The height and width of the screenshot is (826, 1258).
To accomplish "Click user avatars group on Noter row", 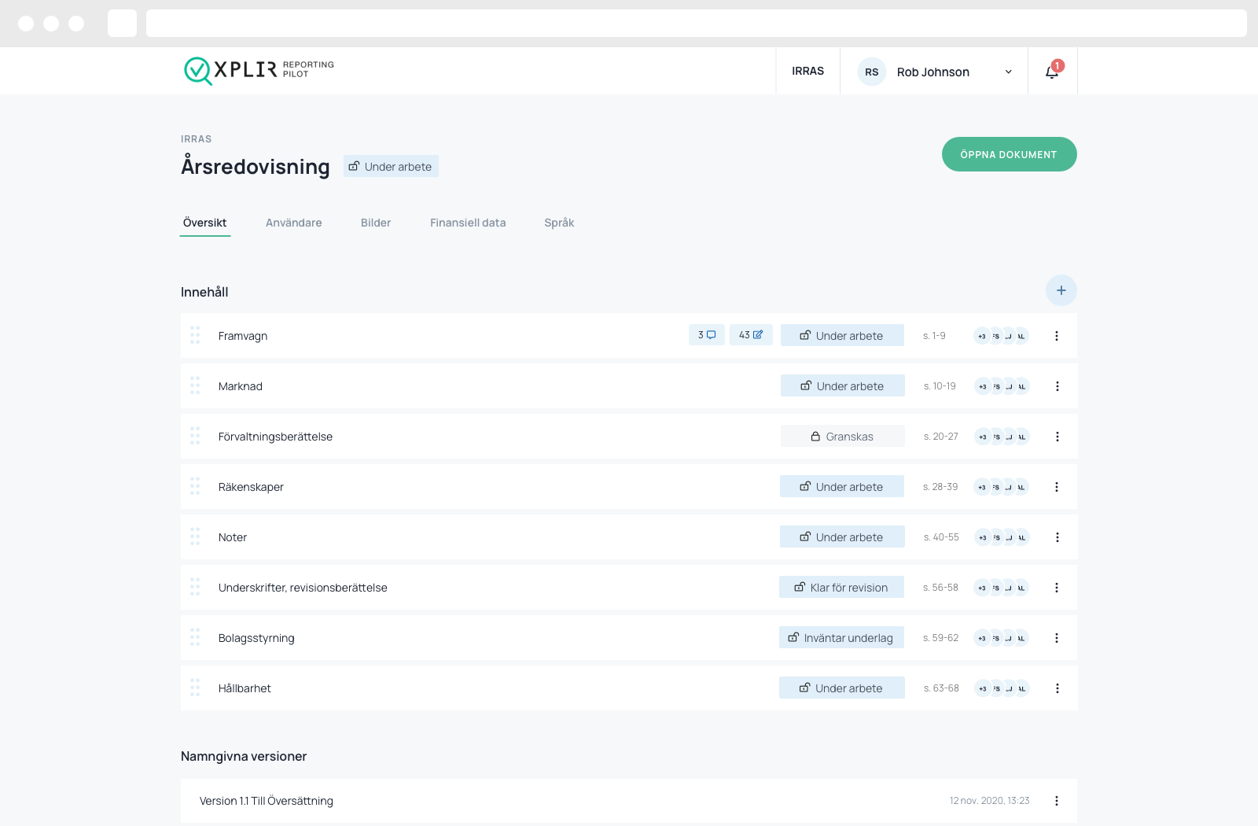I will [x=1001, y=537].
